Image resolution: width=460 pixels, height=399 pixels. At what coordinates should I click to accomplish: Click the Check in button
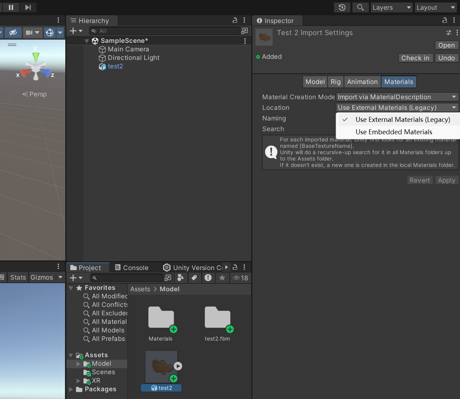pyautogui.click(x=415, y=58)
